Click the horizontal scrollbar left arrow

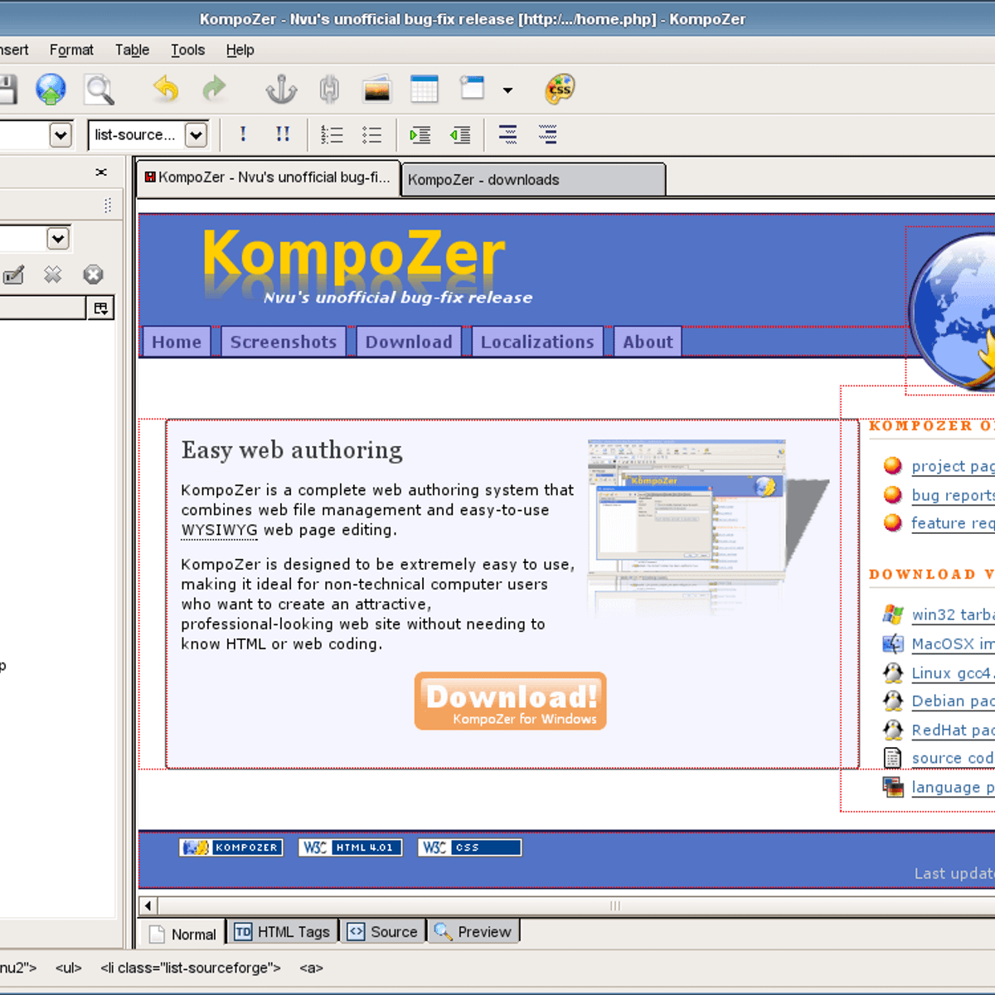148,905
